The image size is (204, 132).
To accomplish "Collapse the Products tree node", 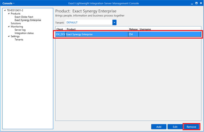I will click(x=9, y=13).
